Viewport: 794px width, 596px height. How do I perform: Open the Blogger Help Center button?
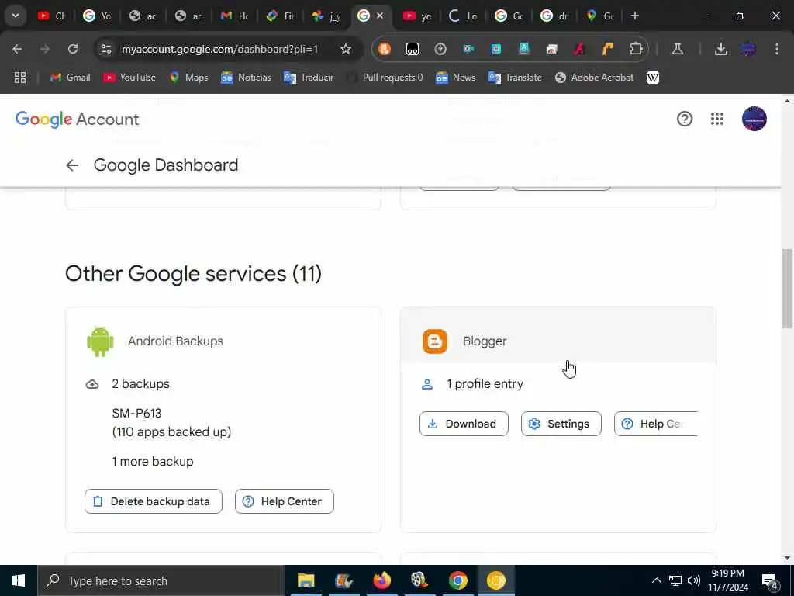pos(656,424)
